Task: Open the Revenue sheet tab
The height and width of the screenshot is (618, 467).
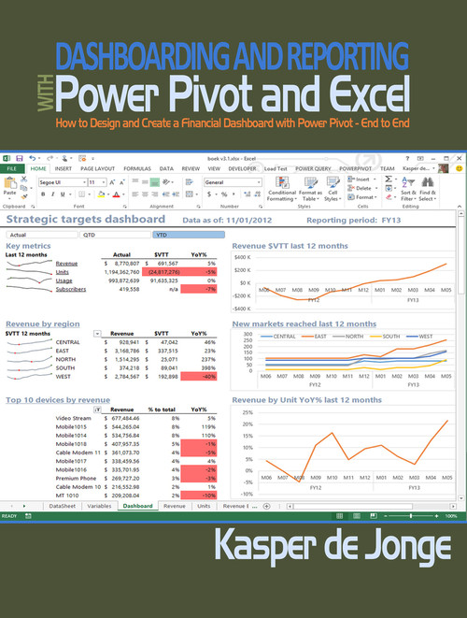Action: (175, 506)
